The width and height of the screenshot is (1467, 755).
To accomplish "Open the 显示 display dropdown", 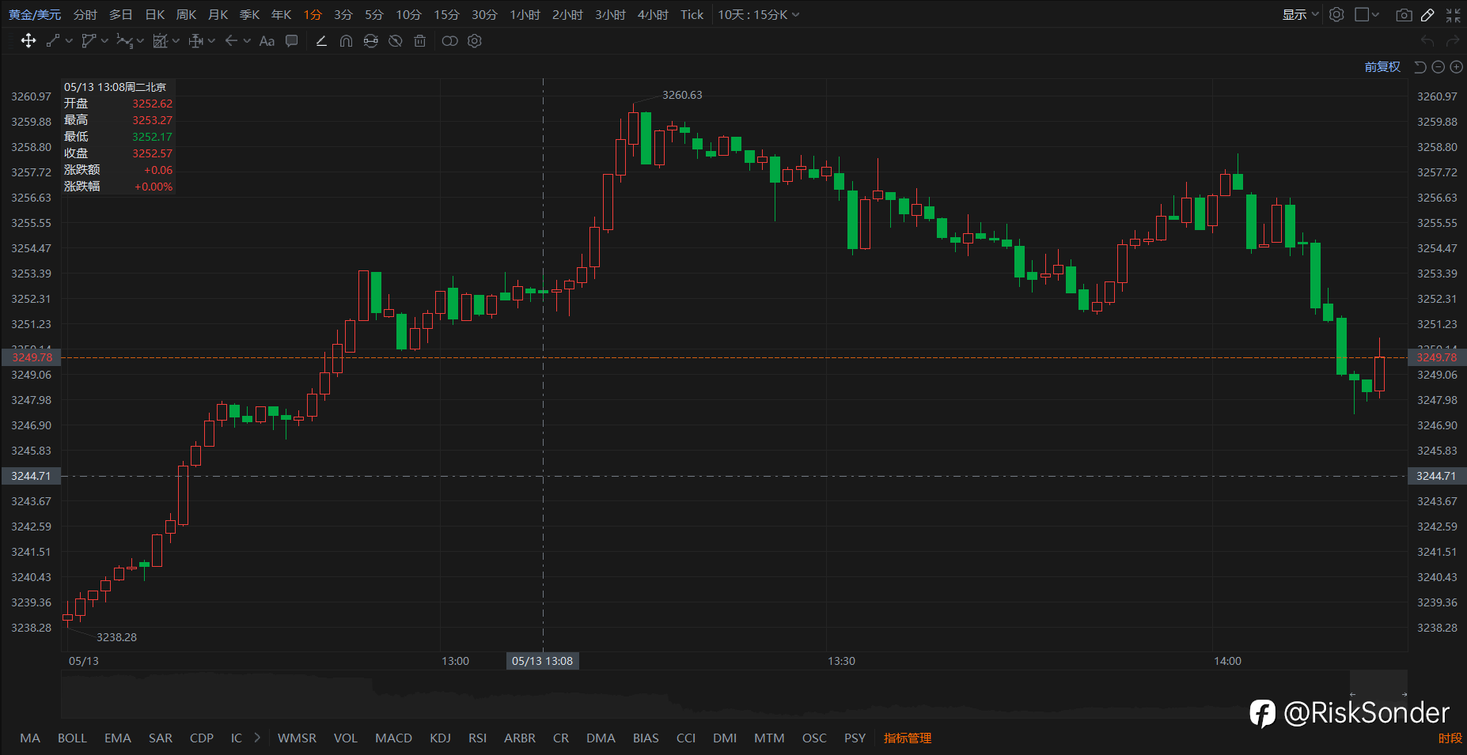I will 1300,14.
